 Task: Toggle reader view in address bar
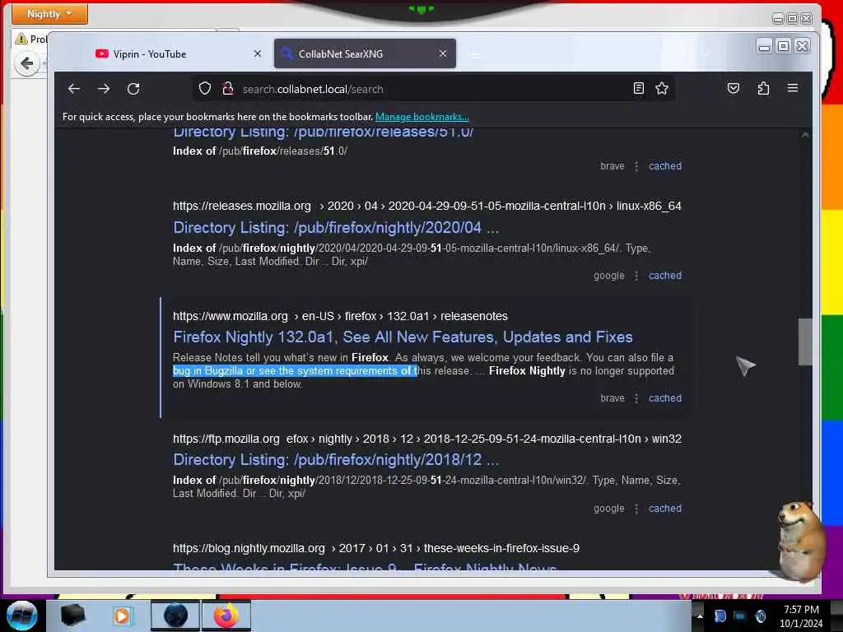pyautogui.click(x=638, y=88)
